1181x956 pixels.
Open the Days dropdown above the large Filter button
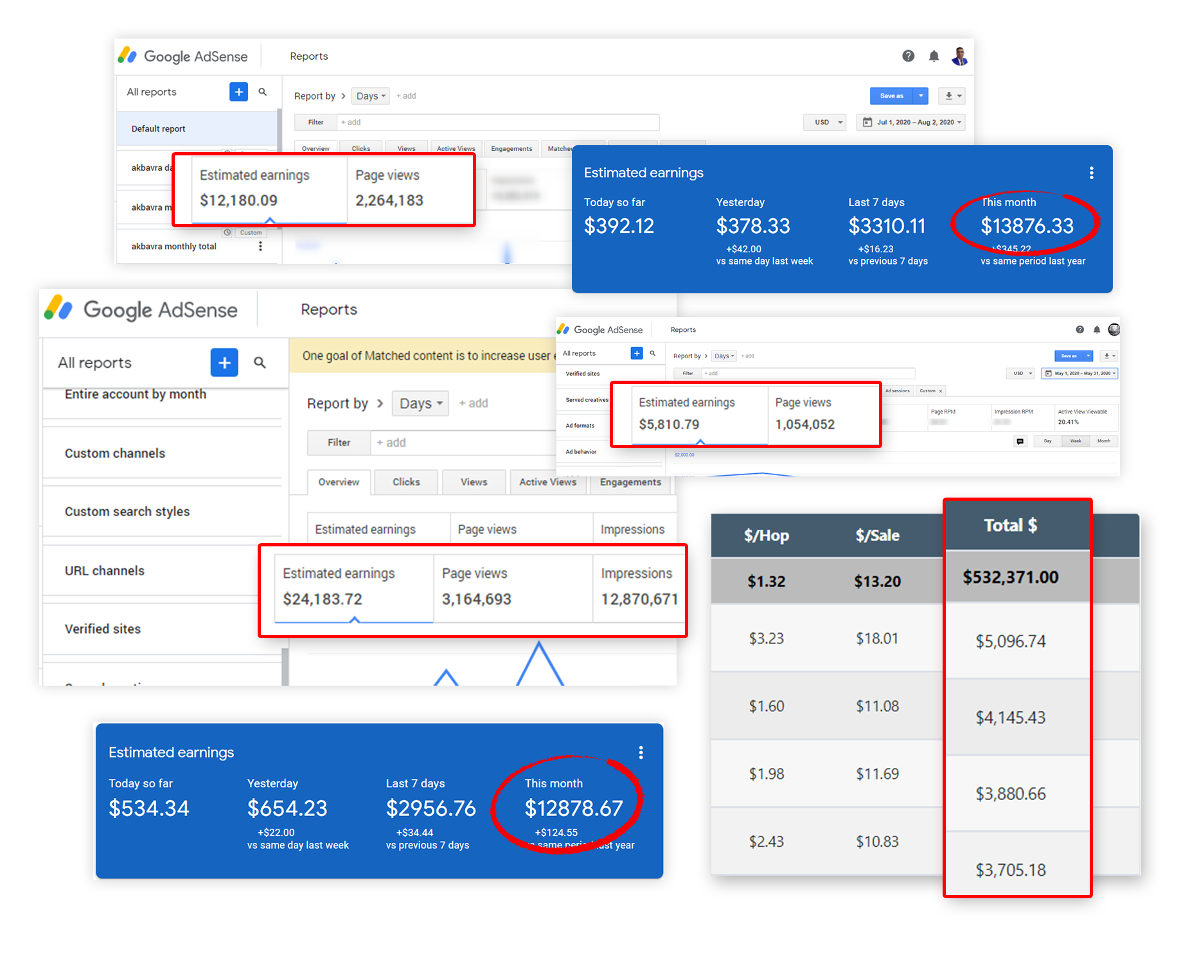pyautogui.click(x=420, y=404)
